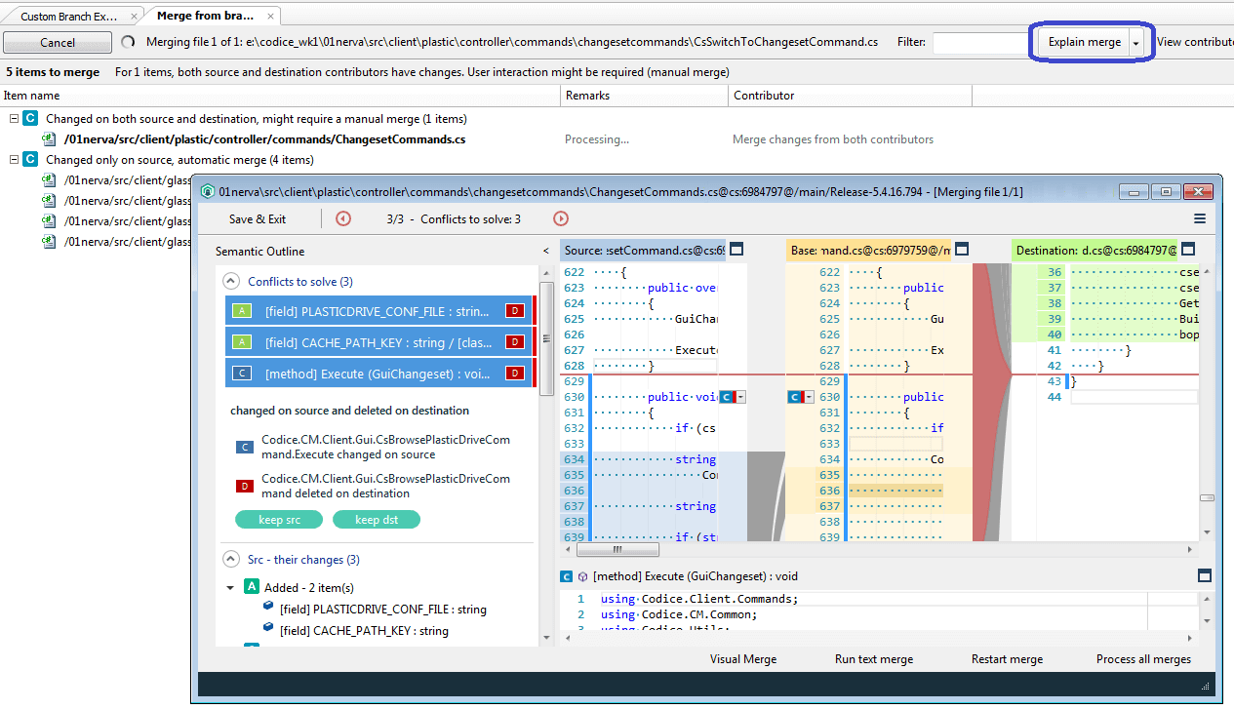Collapse the Conflicts to solve section
Image resolution: width=1234 pixels, height=709 pixels.
click(231, 281)
